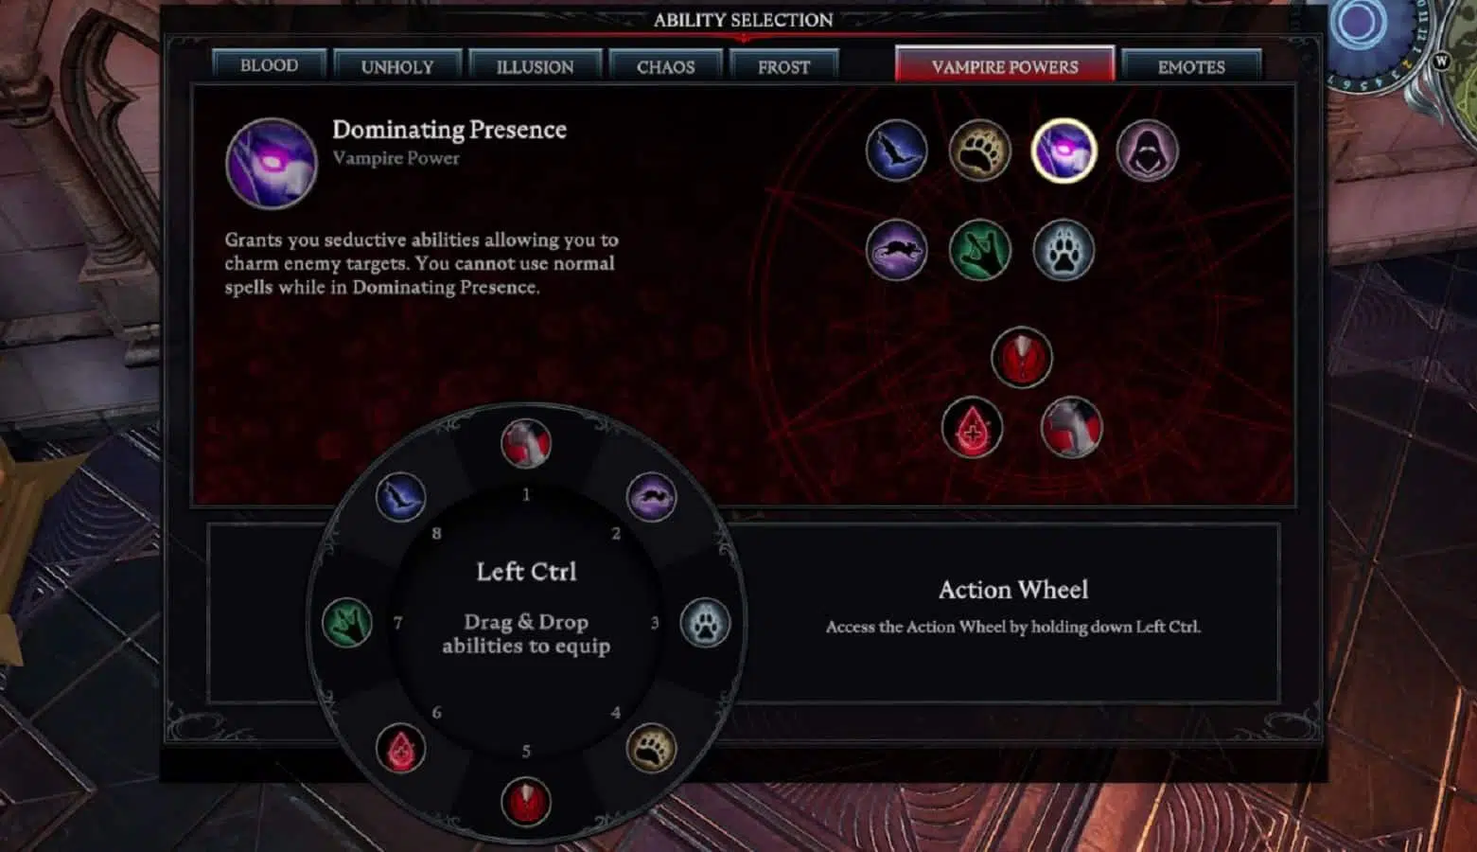Image resolution: width=1477 pixels, height=852 pixels.
Task: Select the green Toad Form icon in grid
Action: 979,250
